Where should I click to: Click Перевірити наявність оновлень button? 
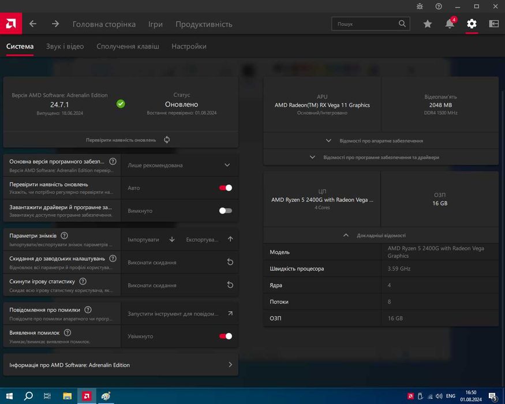(121, 140)
